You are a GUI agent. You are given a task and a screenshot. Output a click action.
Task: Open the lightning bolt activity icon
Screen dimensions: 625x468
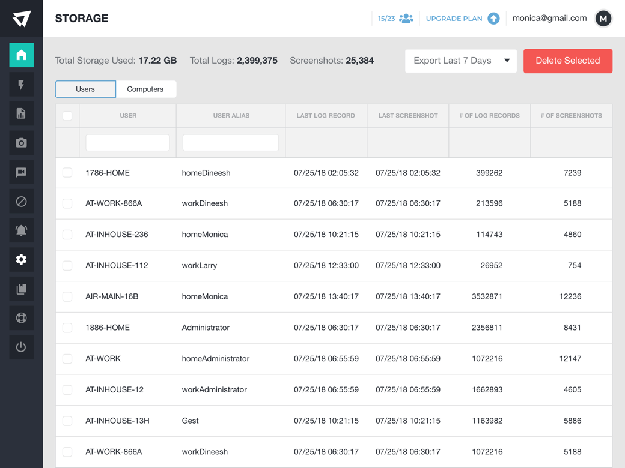coord(21,85)
